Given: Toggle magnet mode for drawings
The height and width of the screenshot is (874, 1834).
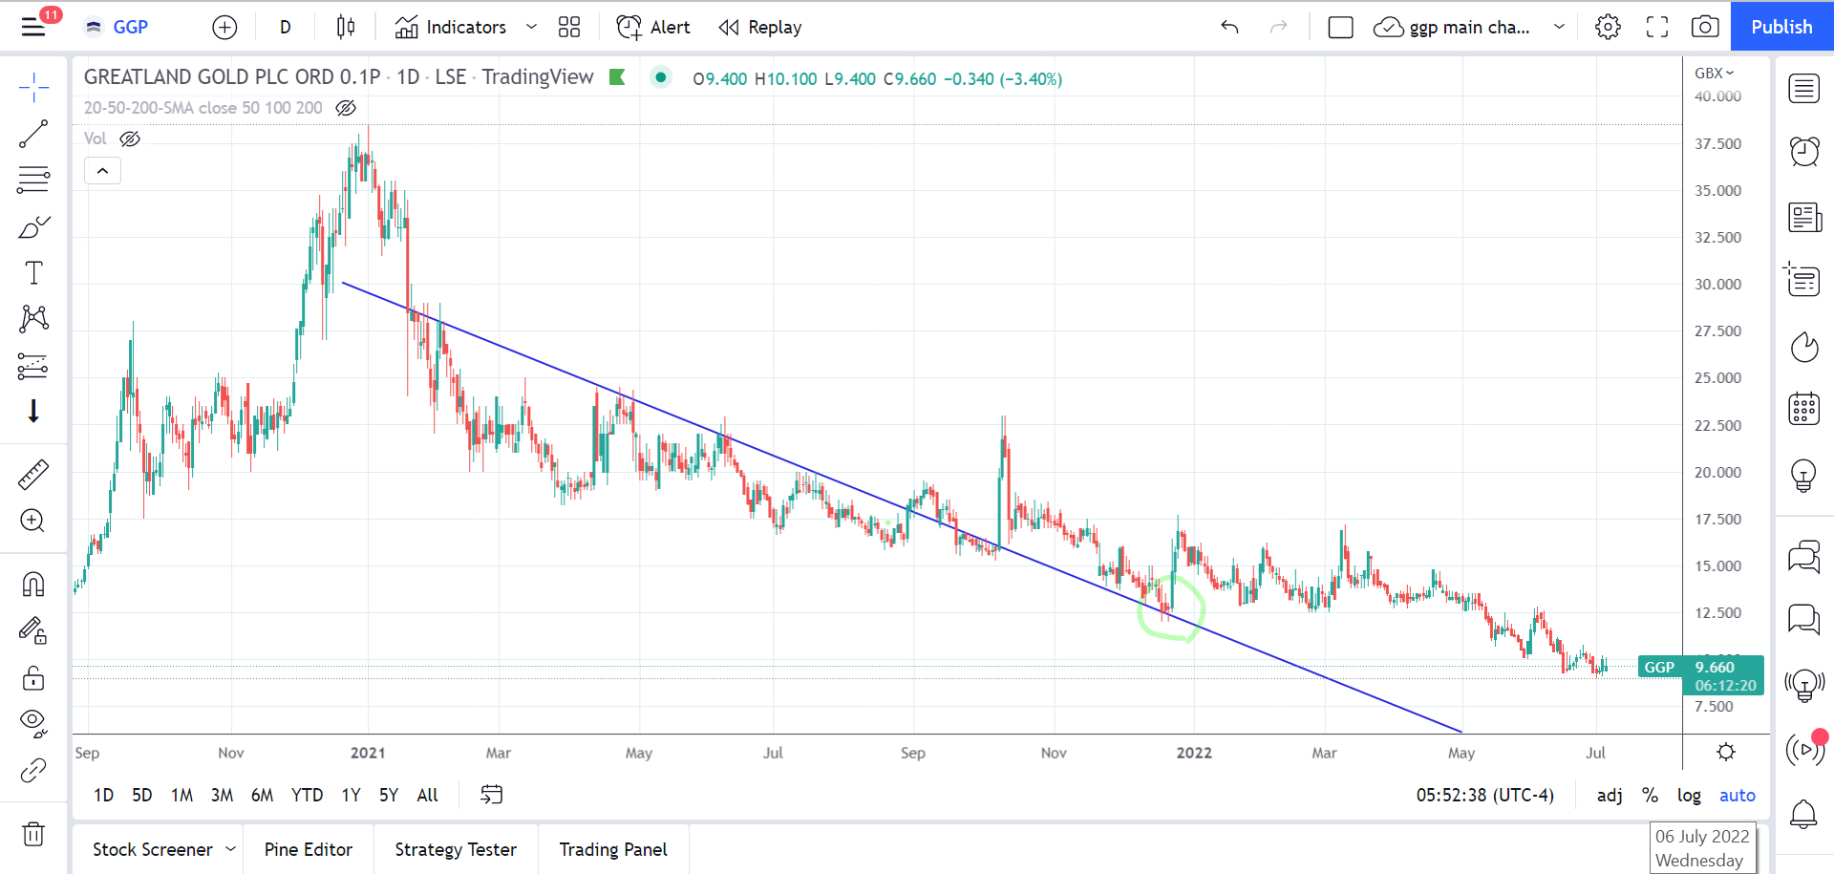Looking at the screenshot, I should tap(33, 584).
